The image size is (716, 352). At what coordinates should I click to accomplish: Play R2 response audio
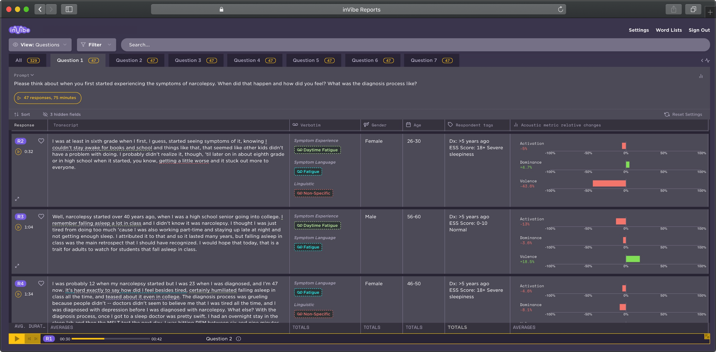point(18,152)
